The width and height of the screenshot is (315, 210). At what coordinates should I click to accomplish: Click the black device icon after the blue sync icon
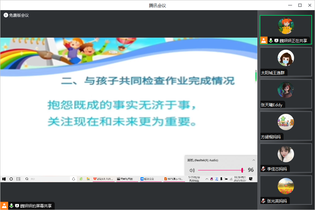221,179
